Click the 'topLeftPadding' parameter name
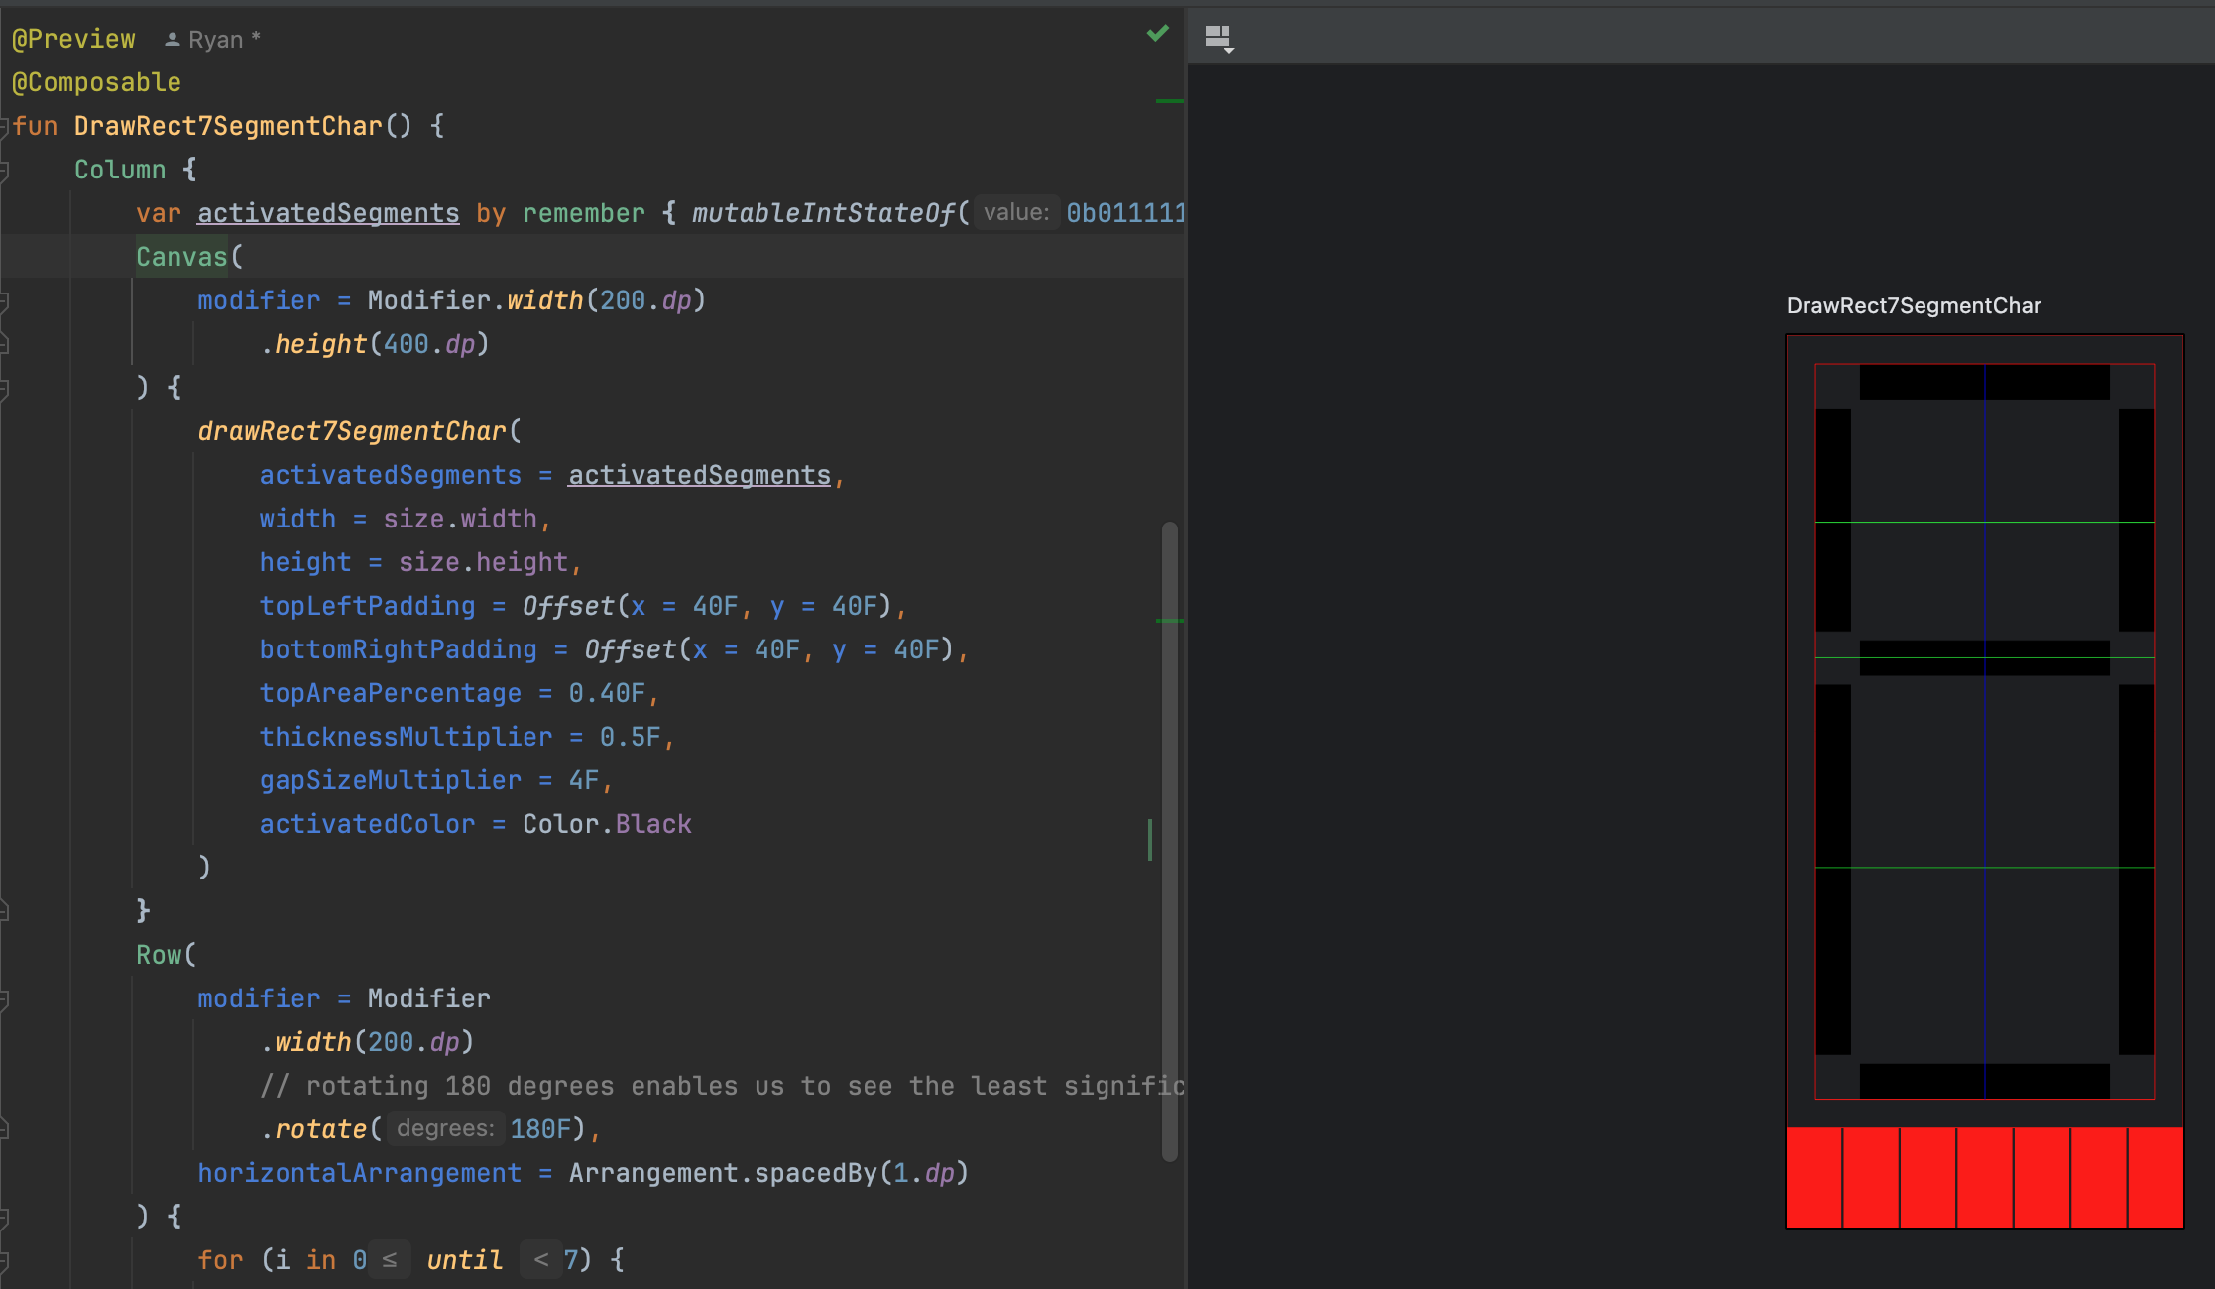Screen dimensions: 2215x1289 367,606
